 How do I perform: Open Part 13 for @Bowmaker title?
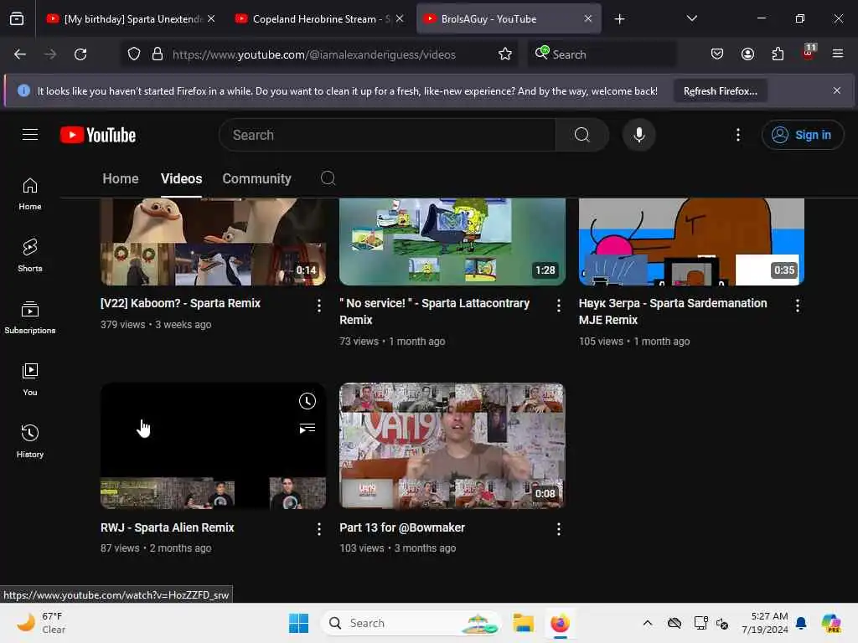401,527
